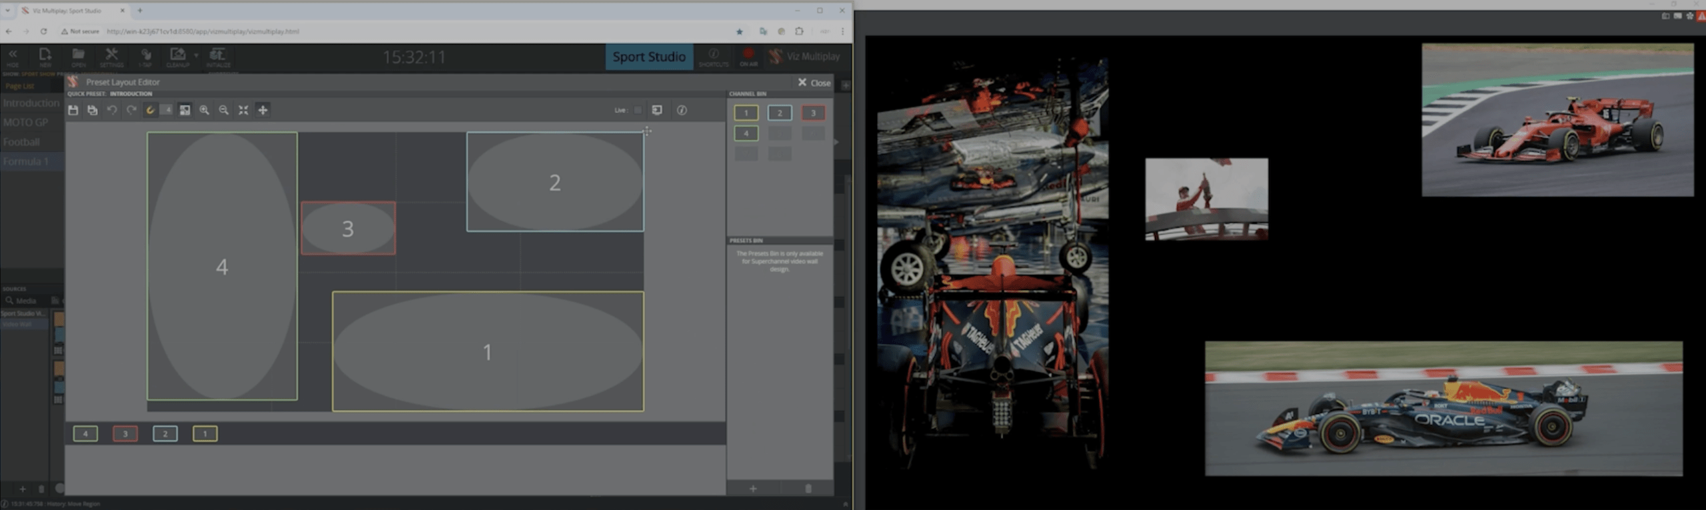1706x510 pixels.
Task: Click the Zoom Out magnifier
Action: [x=224, y=111]
